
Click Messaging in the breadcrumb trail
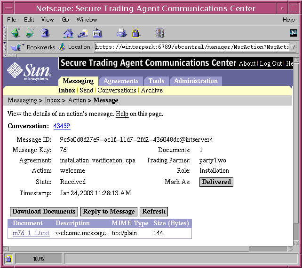pos(22,100)
